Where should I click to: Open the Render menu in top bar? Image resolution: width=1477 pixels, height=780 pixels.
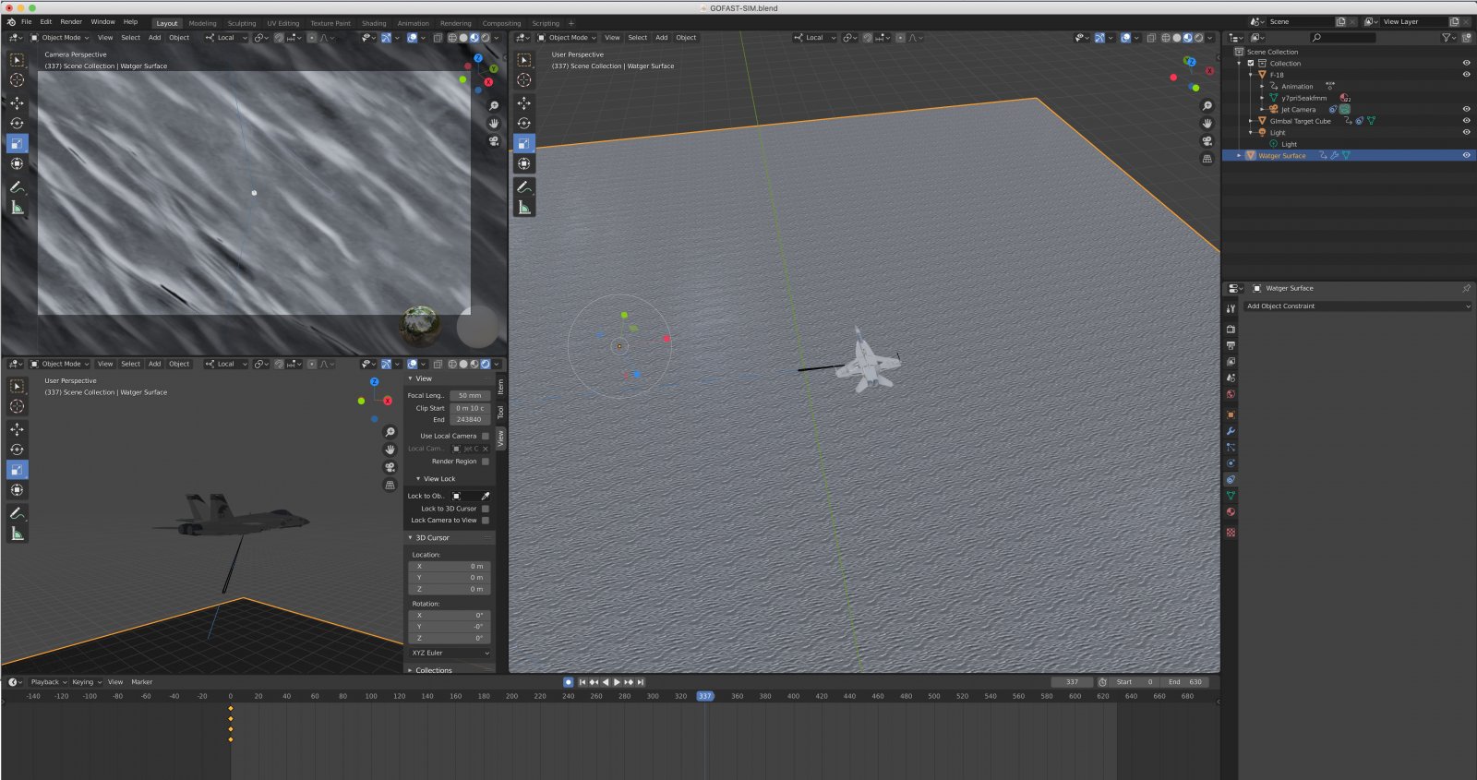(71, 22)
